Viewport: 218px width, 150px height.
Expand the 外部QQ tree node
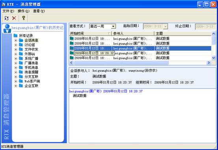[16, 54]
